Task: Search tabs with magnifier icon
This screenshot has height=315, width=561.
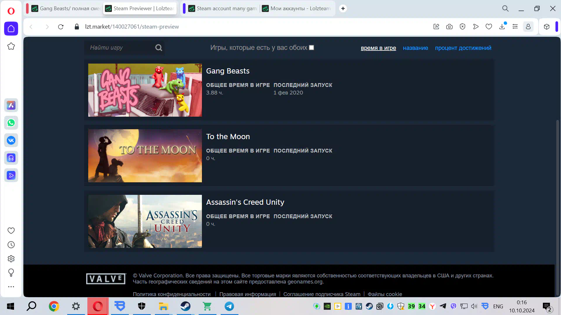Action: pos(505,8)
